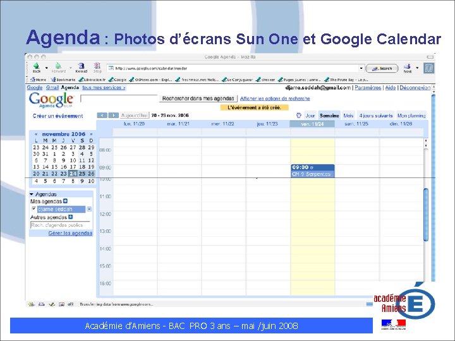Click the Rechercher dans mes agendas button

[198, 99]
